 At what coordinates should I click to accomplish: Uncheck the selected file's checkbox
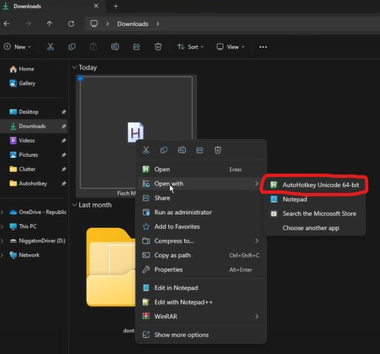pos(81,79)
